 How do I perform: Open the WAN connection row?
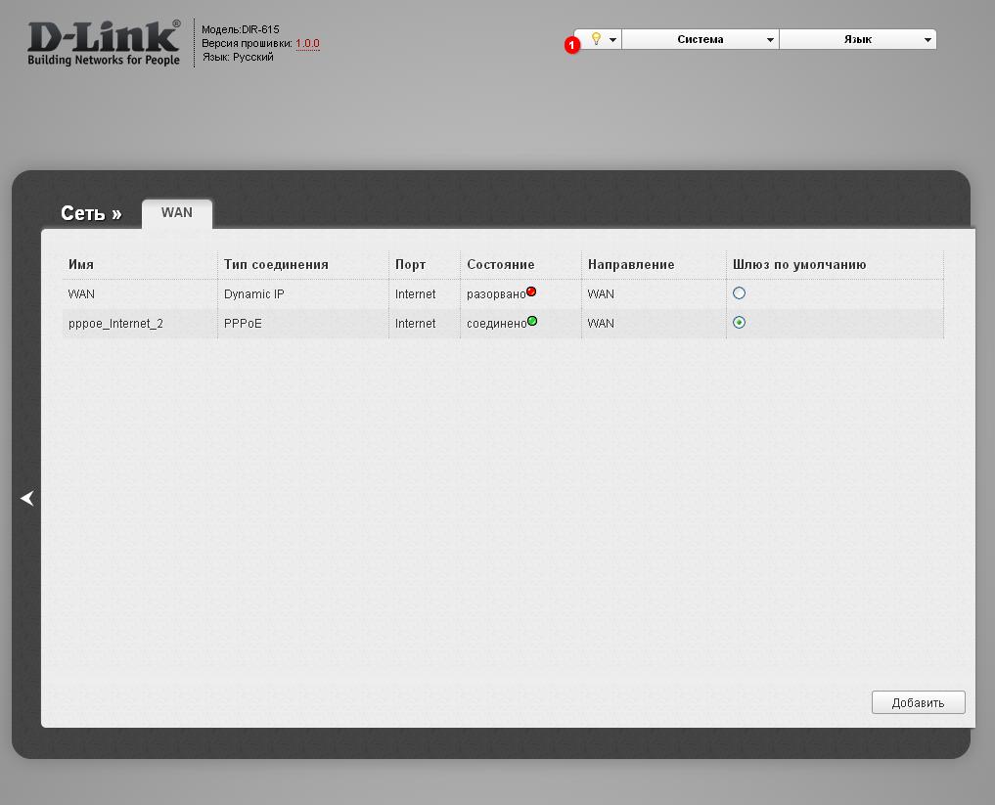pyautogui.click(x=82, y=293)
